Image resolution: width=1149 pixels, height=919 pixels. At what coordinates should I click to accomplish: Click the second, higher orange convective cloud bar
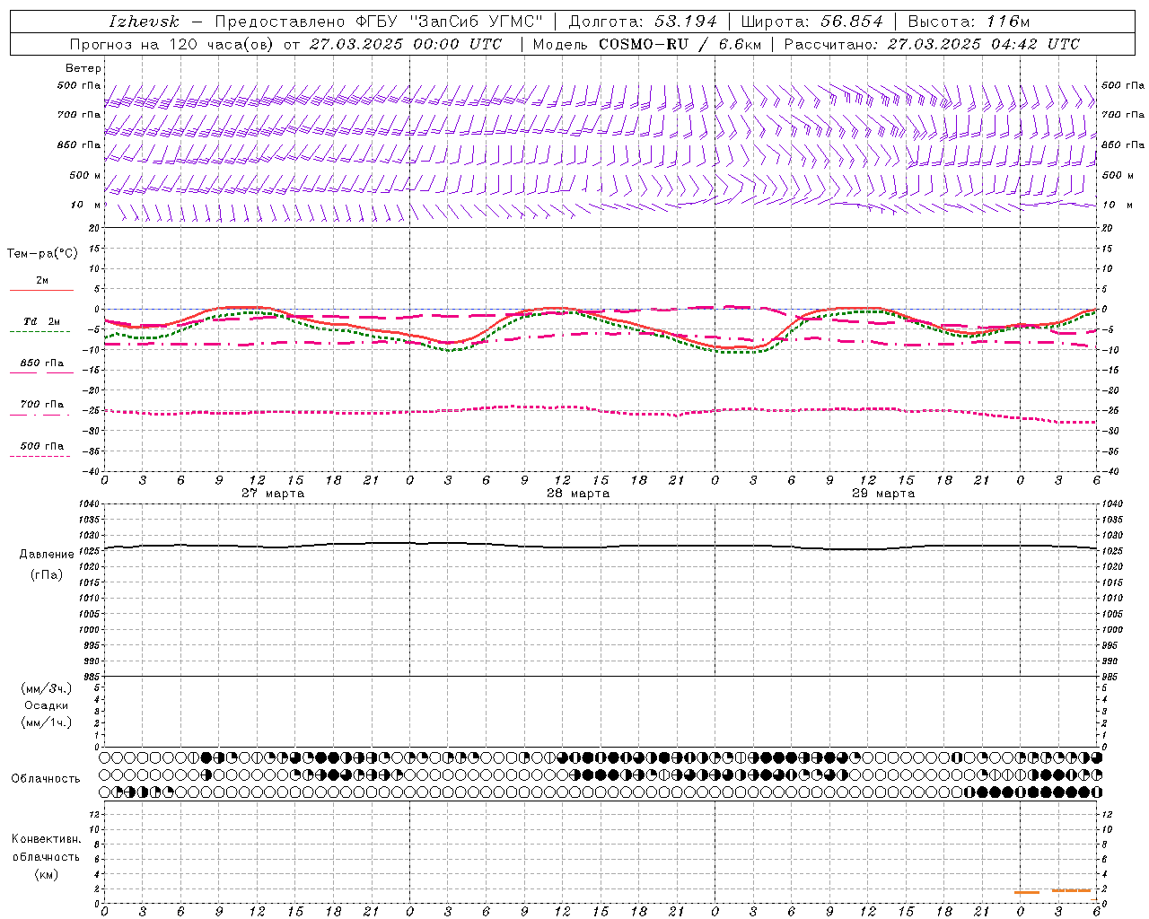[1071, 890]
